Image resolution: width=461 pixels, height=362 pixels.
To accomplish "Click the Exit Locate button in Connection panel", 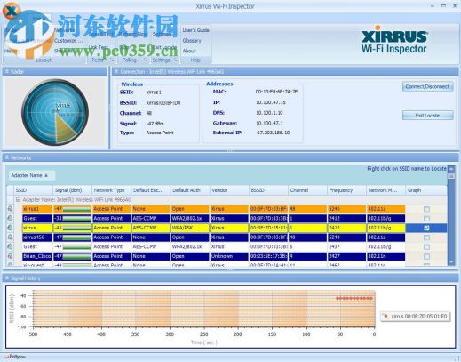I will 427,116.
